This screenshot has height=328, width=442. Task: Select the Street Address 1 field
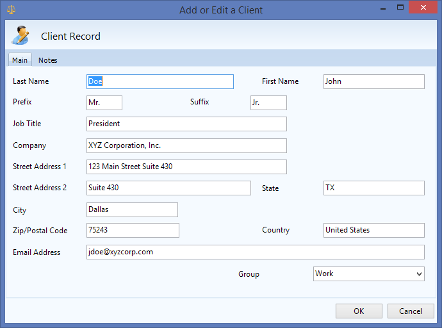tap(186, 167)
